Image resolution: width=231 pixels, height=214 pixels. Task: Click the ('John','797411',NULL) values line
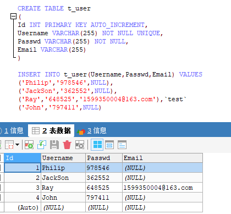tap(60, 107)
